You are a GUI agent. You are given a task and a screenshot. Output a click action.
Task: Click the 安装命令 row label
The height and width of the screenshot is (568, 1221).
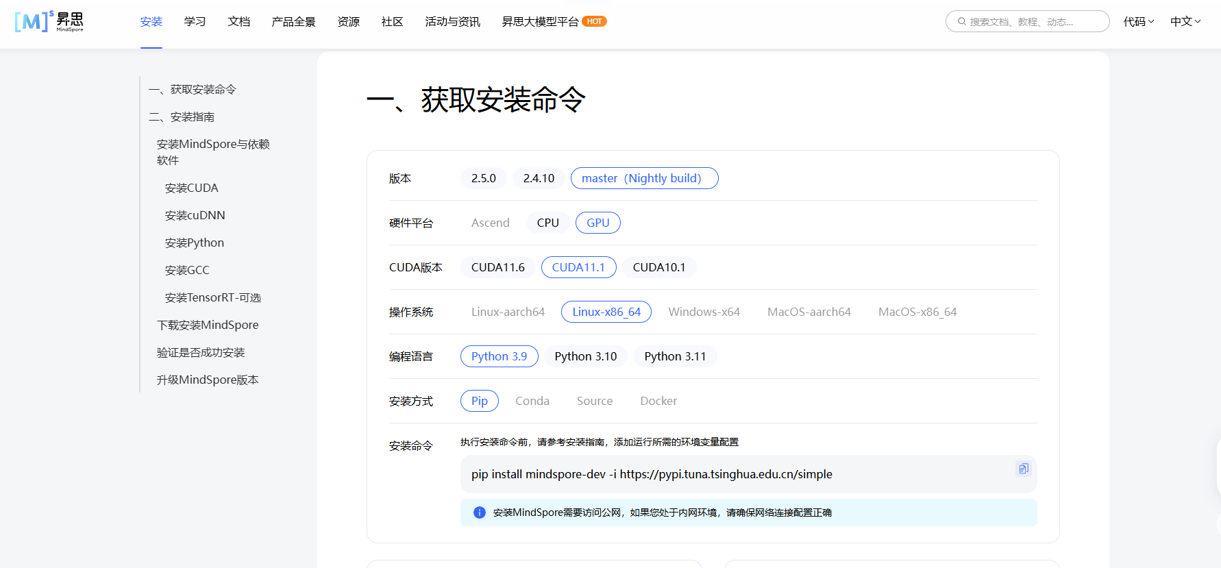click(x=411, y=445)
